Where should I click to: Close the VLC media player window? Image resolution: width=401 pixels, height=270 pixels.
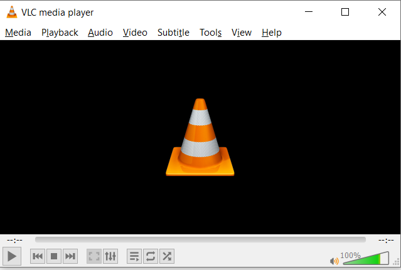(382, 12)
